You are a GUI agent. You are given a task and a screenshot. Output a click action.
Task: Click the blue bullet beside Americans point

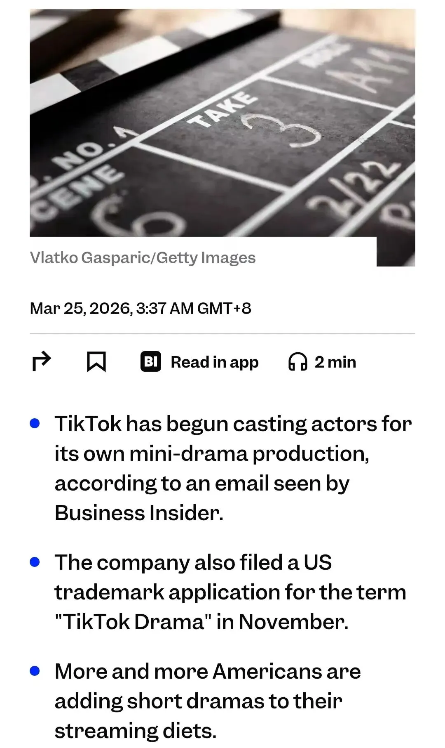click(35, 671)
